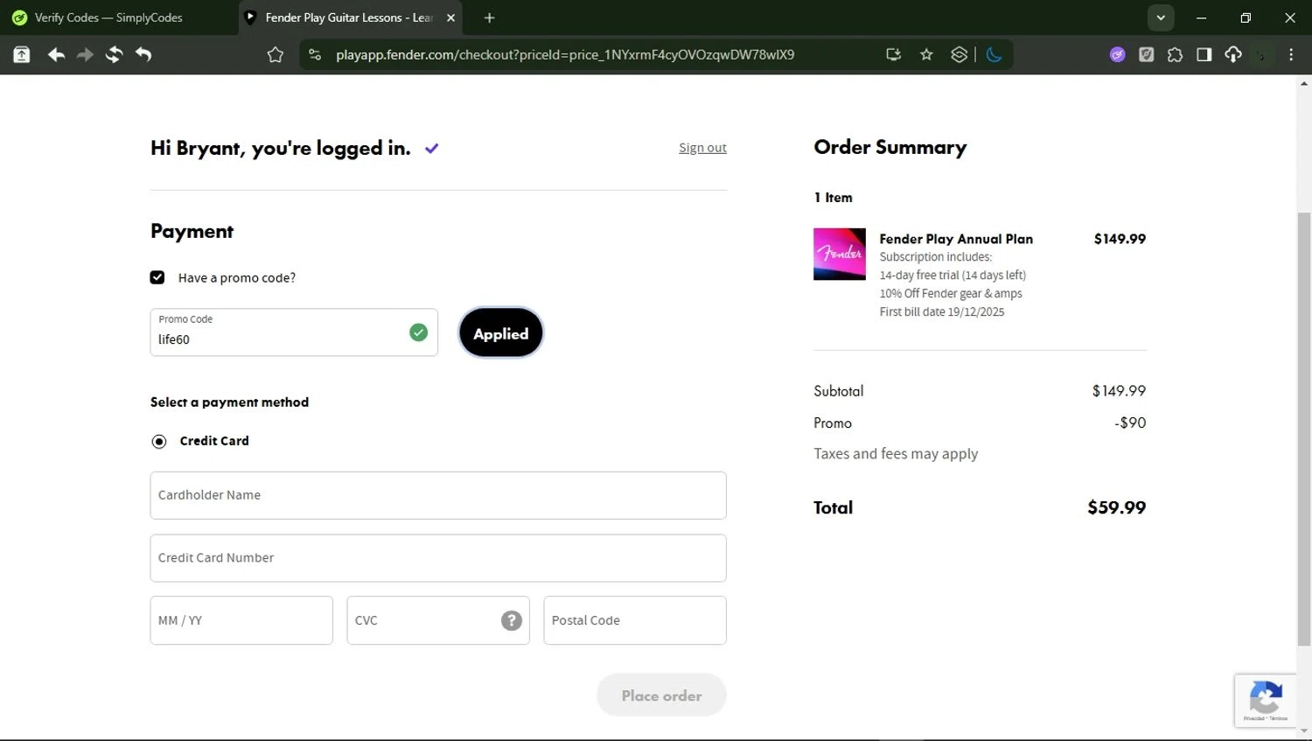
Task: Click the Fender Play Annual Plan title
Action: coord(956,239)
